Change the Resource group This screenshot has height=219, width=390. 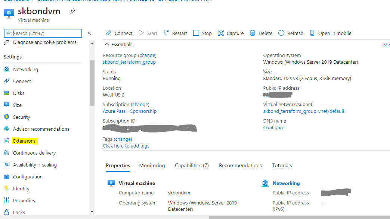[x=147, y=55]
